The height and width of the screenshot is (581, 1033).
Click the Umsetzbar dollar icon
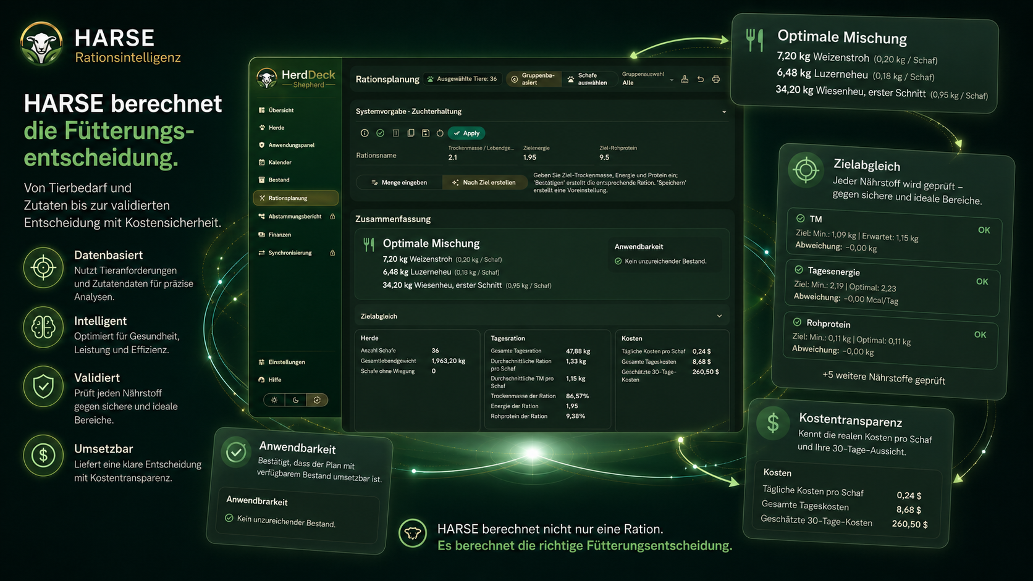pyautogui.click(x=43, y=456)
